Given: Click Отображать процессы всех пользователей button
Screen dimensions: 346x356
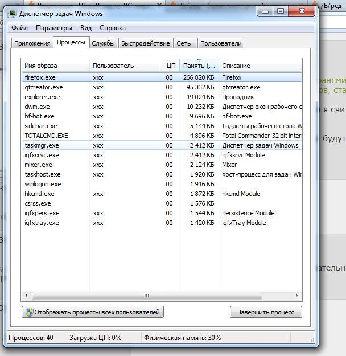Looking at the screenshot, I should click(93, 312).
